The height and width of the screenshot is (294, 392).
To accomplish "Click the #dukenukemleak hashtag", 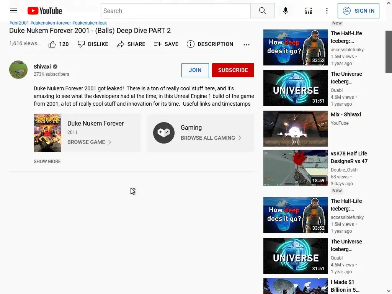I will coord(90,23).
